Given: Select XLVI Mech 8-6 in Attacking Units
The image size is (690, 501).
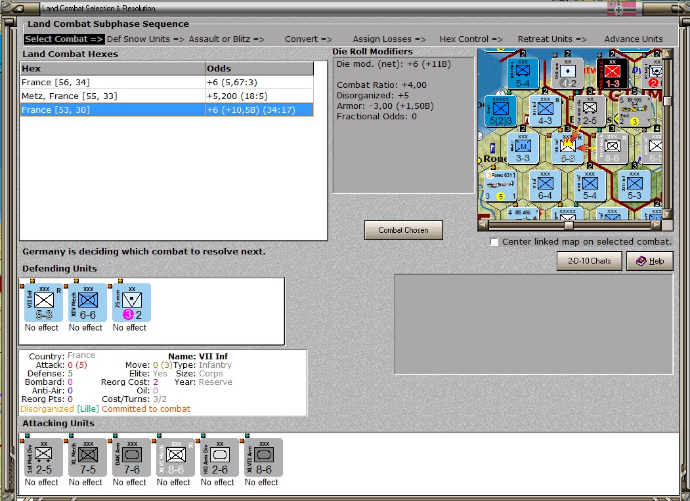Looking at the screenshot, I should pyautogui.click(x=175, y=458).
